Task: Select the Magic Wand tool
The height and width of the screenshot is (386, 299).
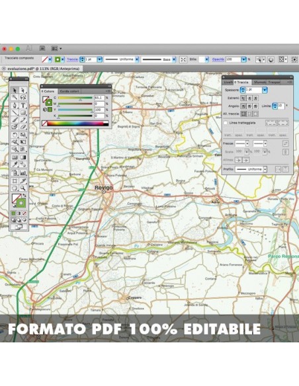Action: coord(15,97)
